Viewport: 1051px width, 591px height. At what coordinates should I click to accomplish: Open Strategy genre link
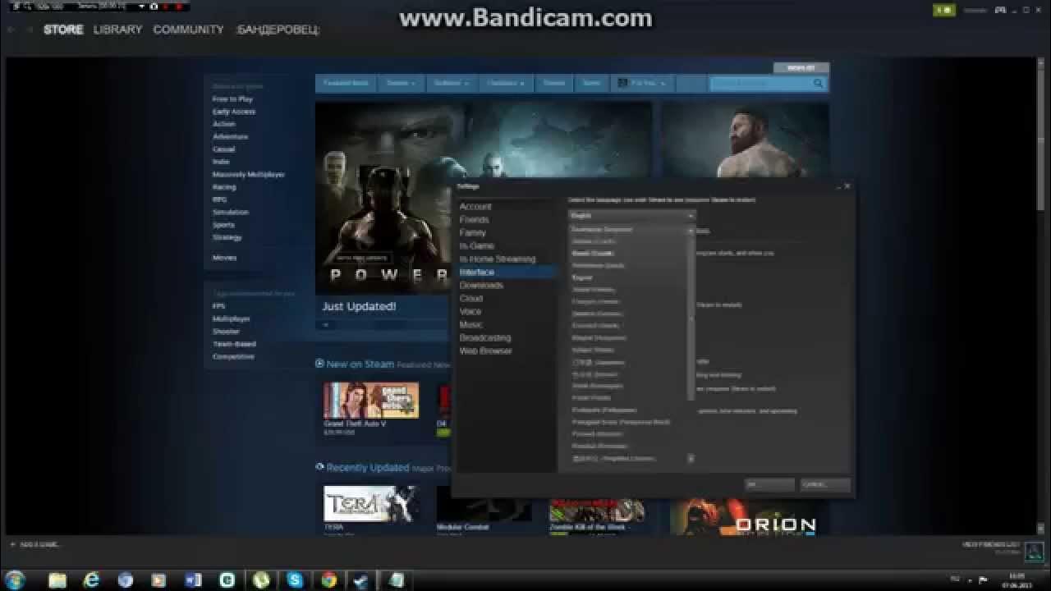coord(227,237)
